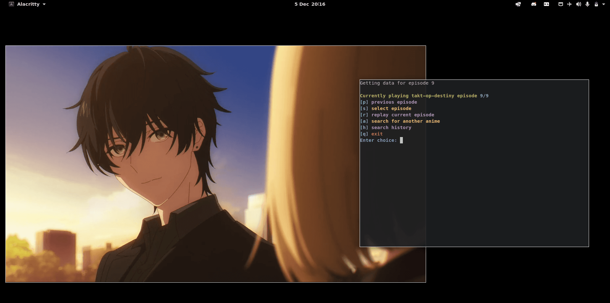Click the 'select episode' option text
This screenshot has width=610, height=303.
(391, 108)
